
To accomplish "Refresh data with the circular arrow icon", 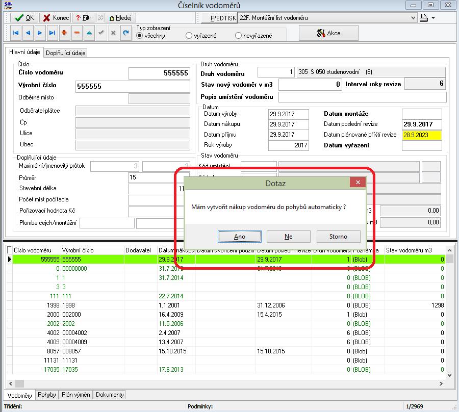I will [x=125, y=33].
